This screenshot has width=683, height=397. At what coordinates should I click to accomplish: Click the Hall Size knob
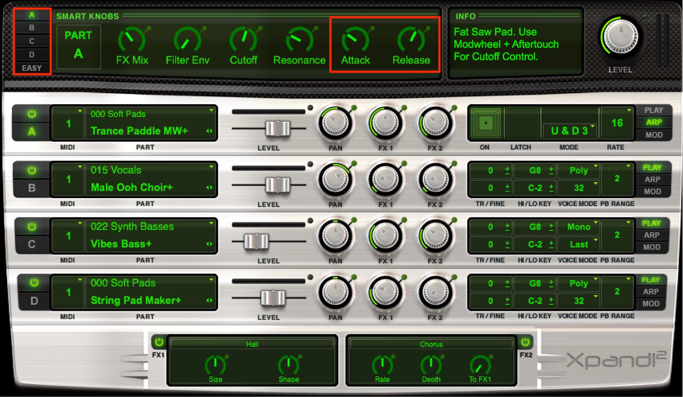pos(215,365)
